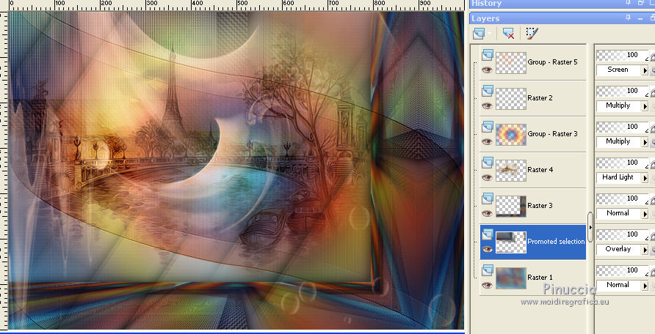The width and height of the screenshot is (655, 334).
Task: Click blend mode arrow for Raster 1 row
Action: [645, 285]
